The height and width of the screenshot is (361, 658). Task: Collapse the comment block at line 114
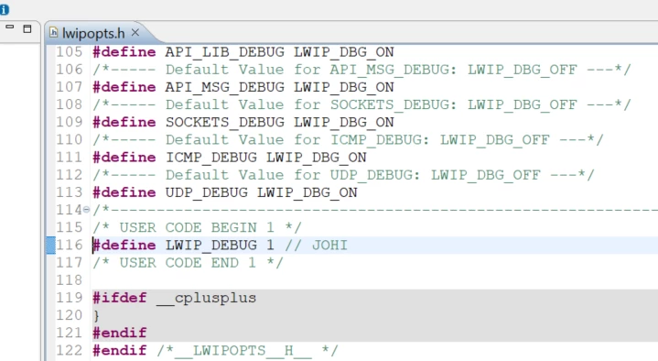click(x=86, y=209)
